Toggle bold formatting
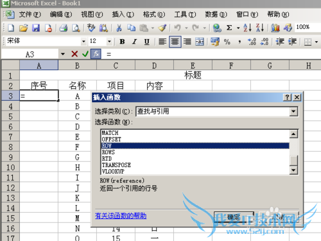The image size is (321, 241). (122, 42)
